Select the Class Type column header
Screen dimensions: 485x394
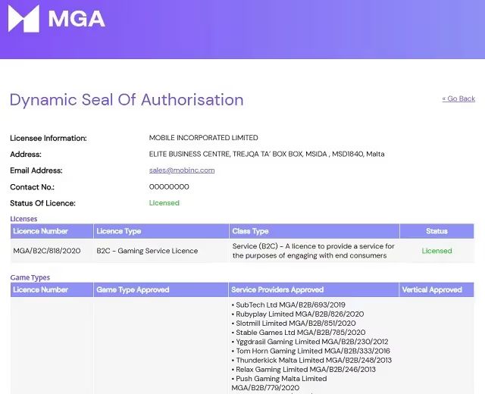point(251,231)
